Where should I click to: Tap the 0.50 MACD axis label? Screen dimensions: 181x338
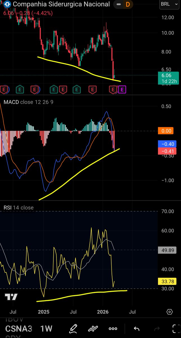[x=166, y=106]
